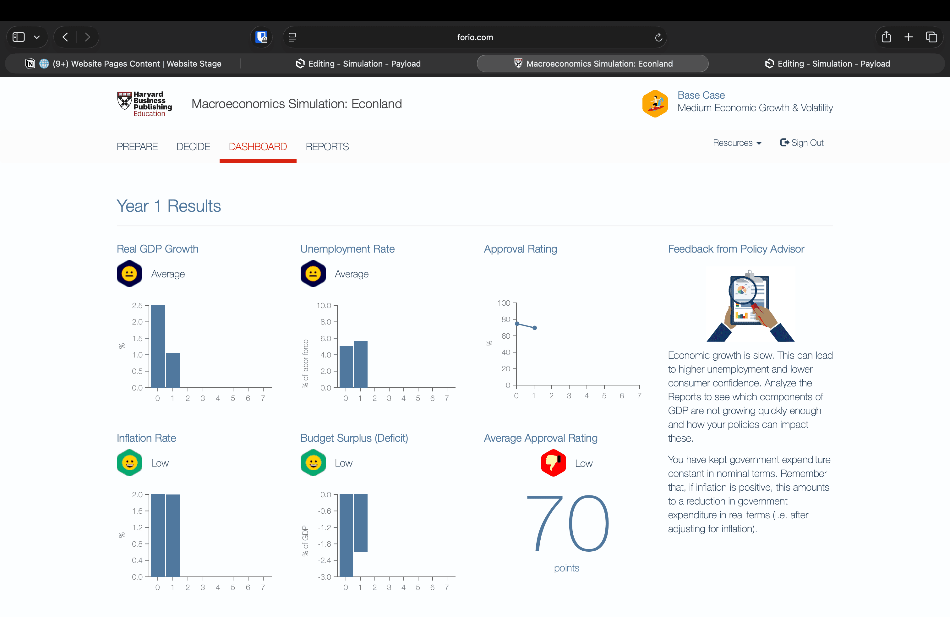
Task: Click the page reader icon in the address bar
Action: point(292,37)
